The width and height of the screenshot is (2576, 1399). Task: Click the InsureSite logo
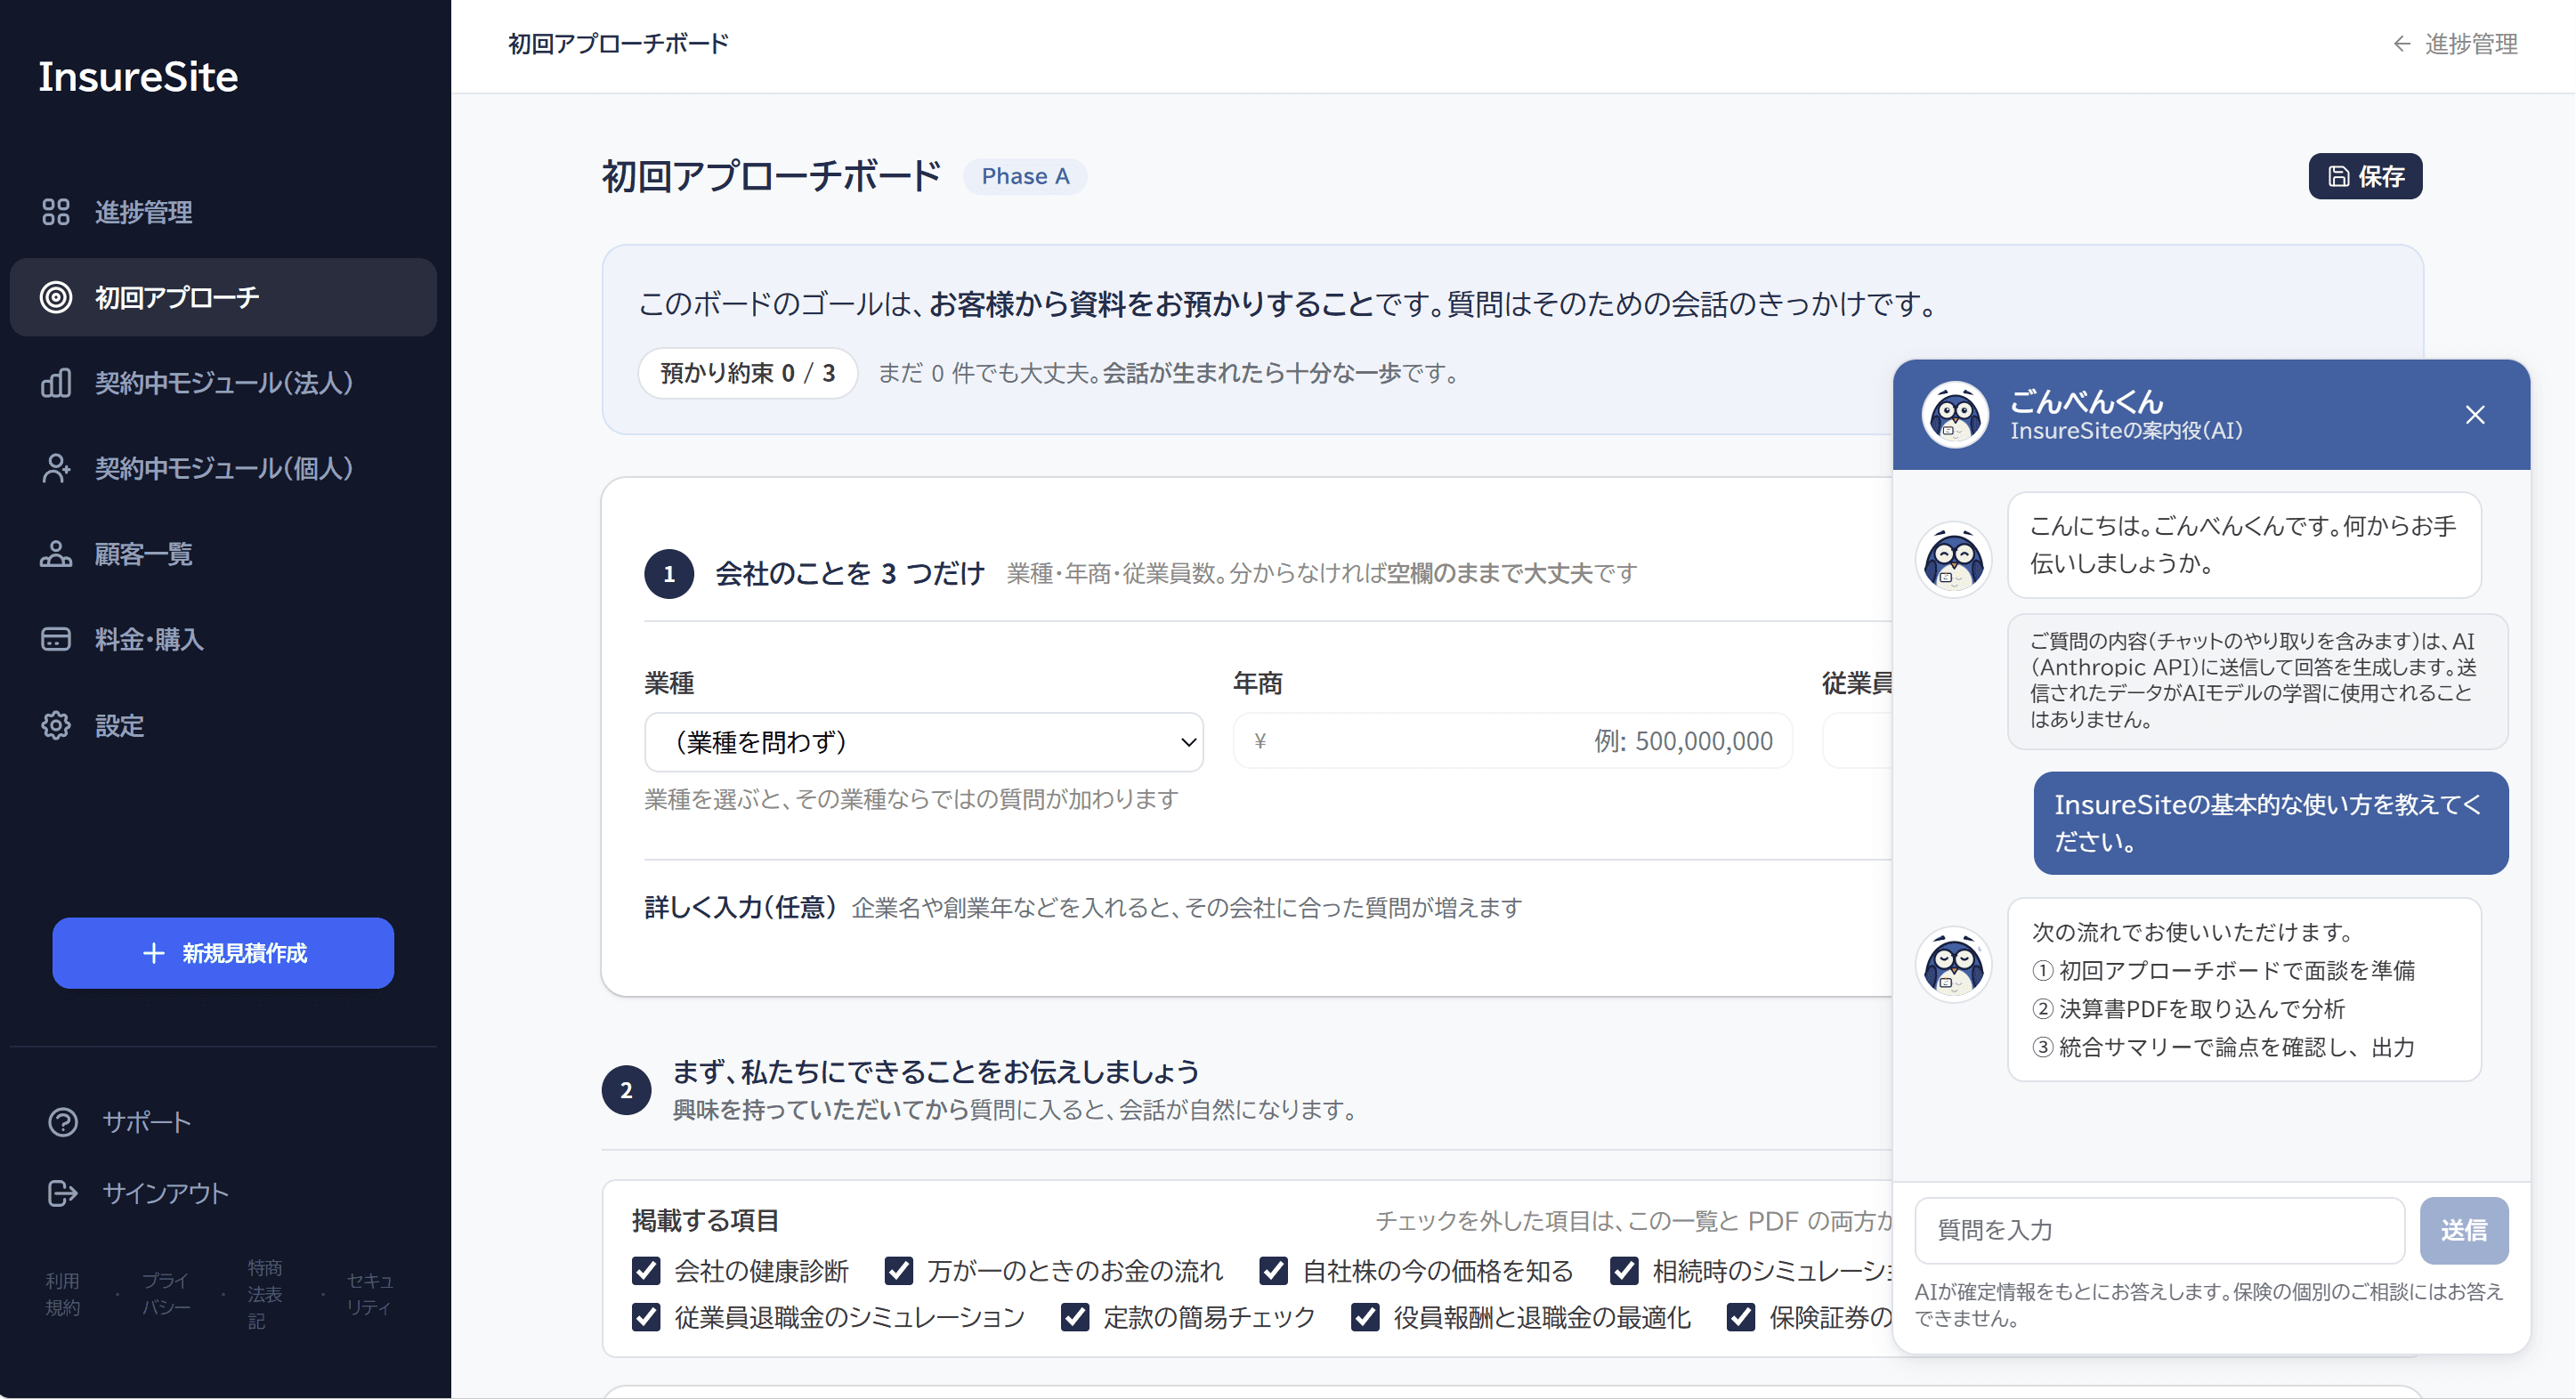[x=138, y=77]
